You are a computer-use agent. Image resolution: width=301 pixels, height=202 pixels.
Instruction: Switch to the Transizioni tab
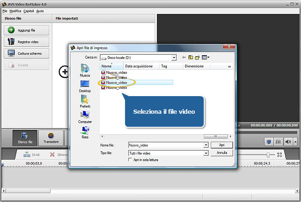[x=51, y=138]
